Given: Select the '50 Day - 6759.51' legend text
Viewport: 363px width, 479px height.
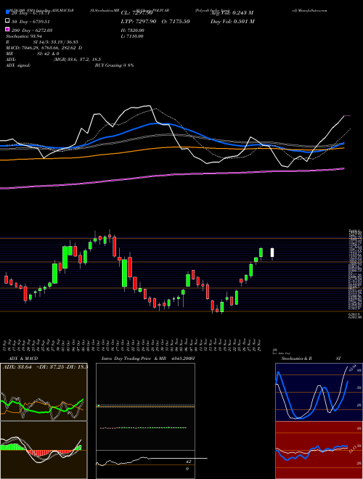Looking at the screenshot, I should point(31,22).
